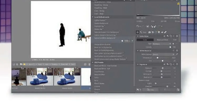Screen dimensions: 197x111
Task: Open the Exposure section menu icon
Action: (x=177, y=64)
